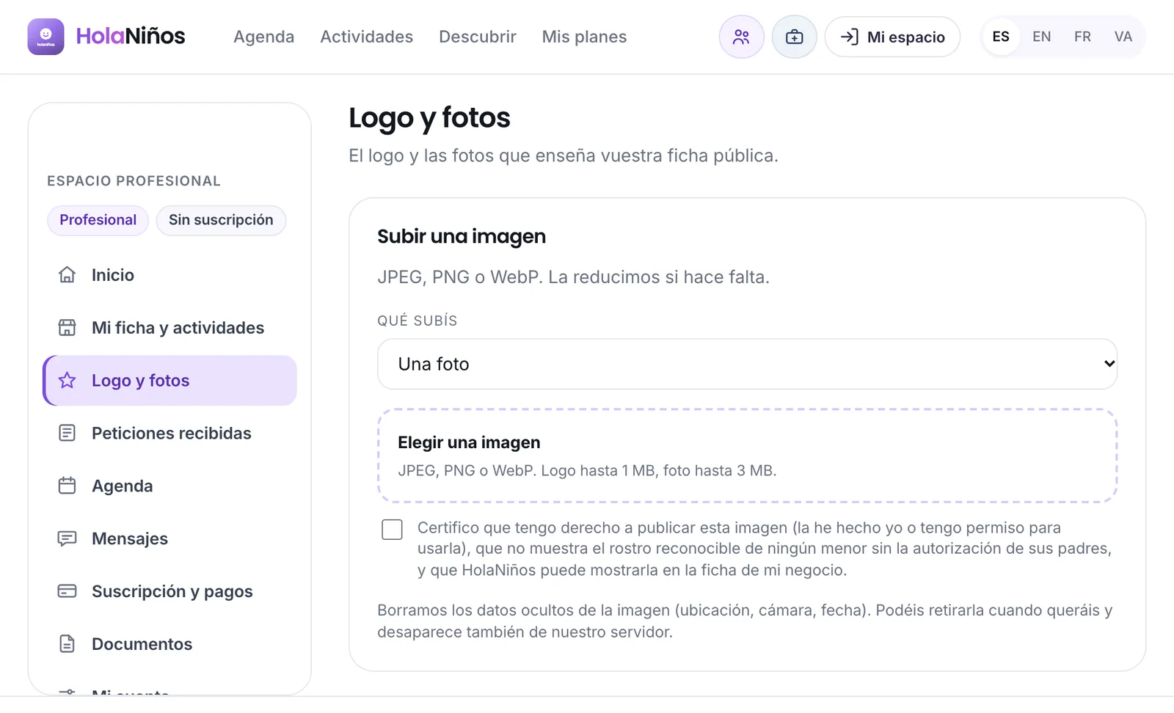
Task: Open the professional briefcase icon button
Action: (794, 37)
